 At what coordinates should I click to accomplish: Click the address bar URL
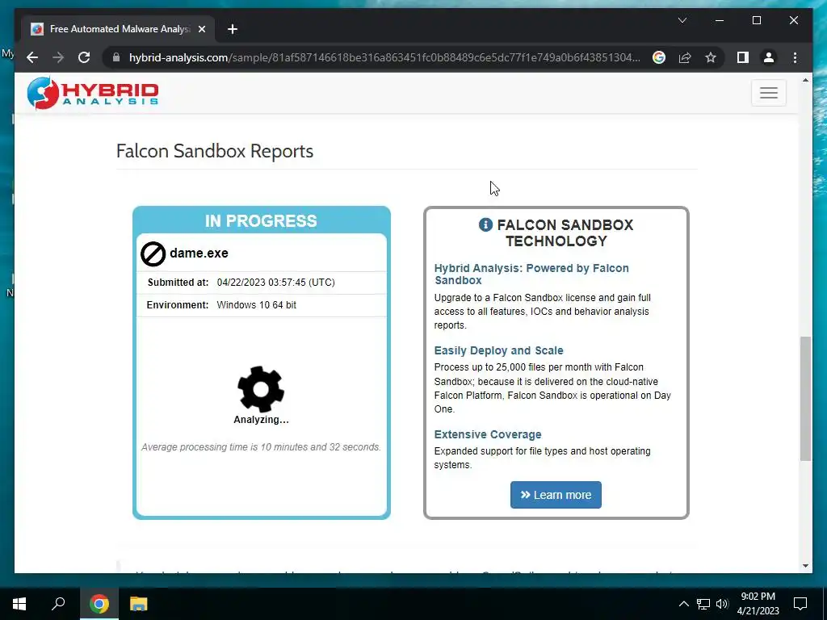click(384, 57)
